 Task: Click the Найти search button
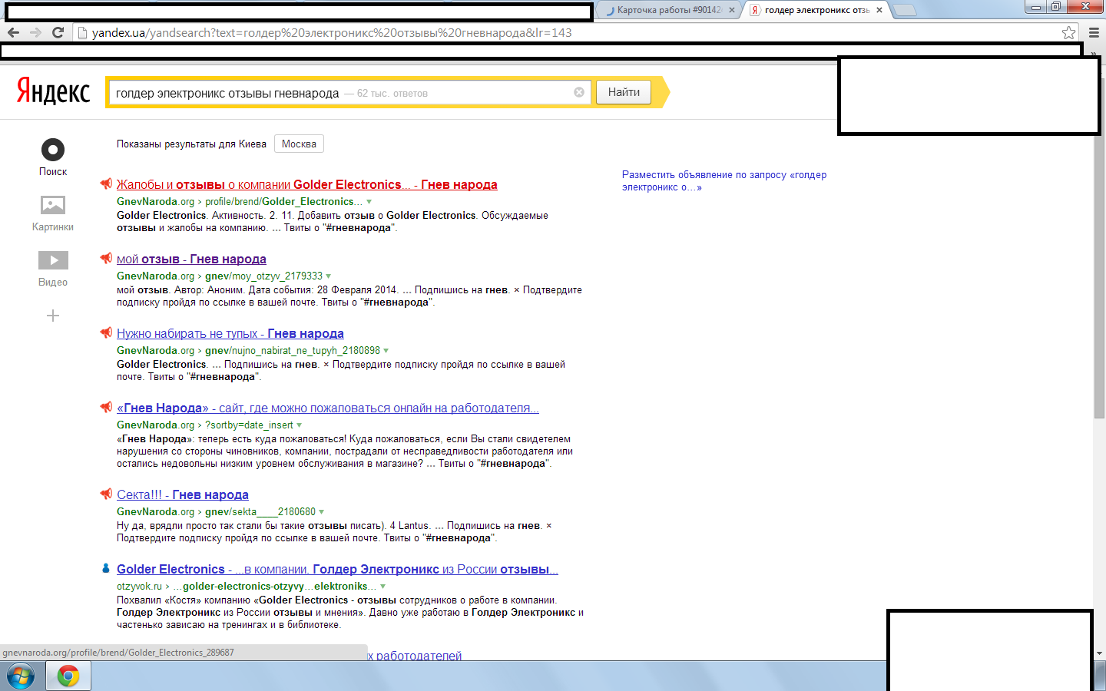pyautogui.click(x=624, y=92)
